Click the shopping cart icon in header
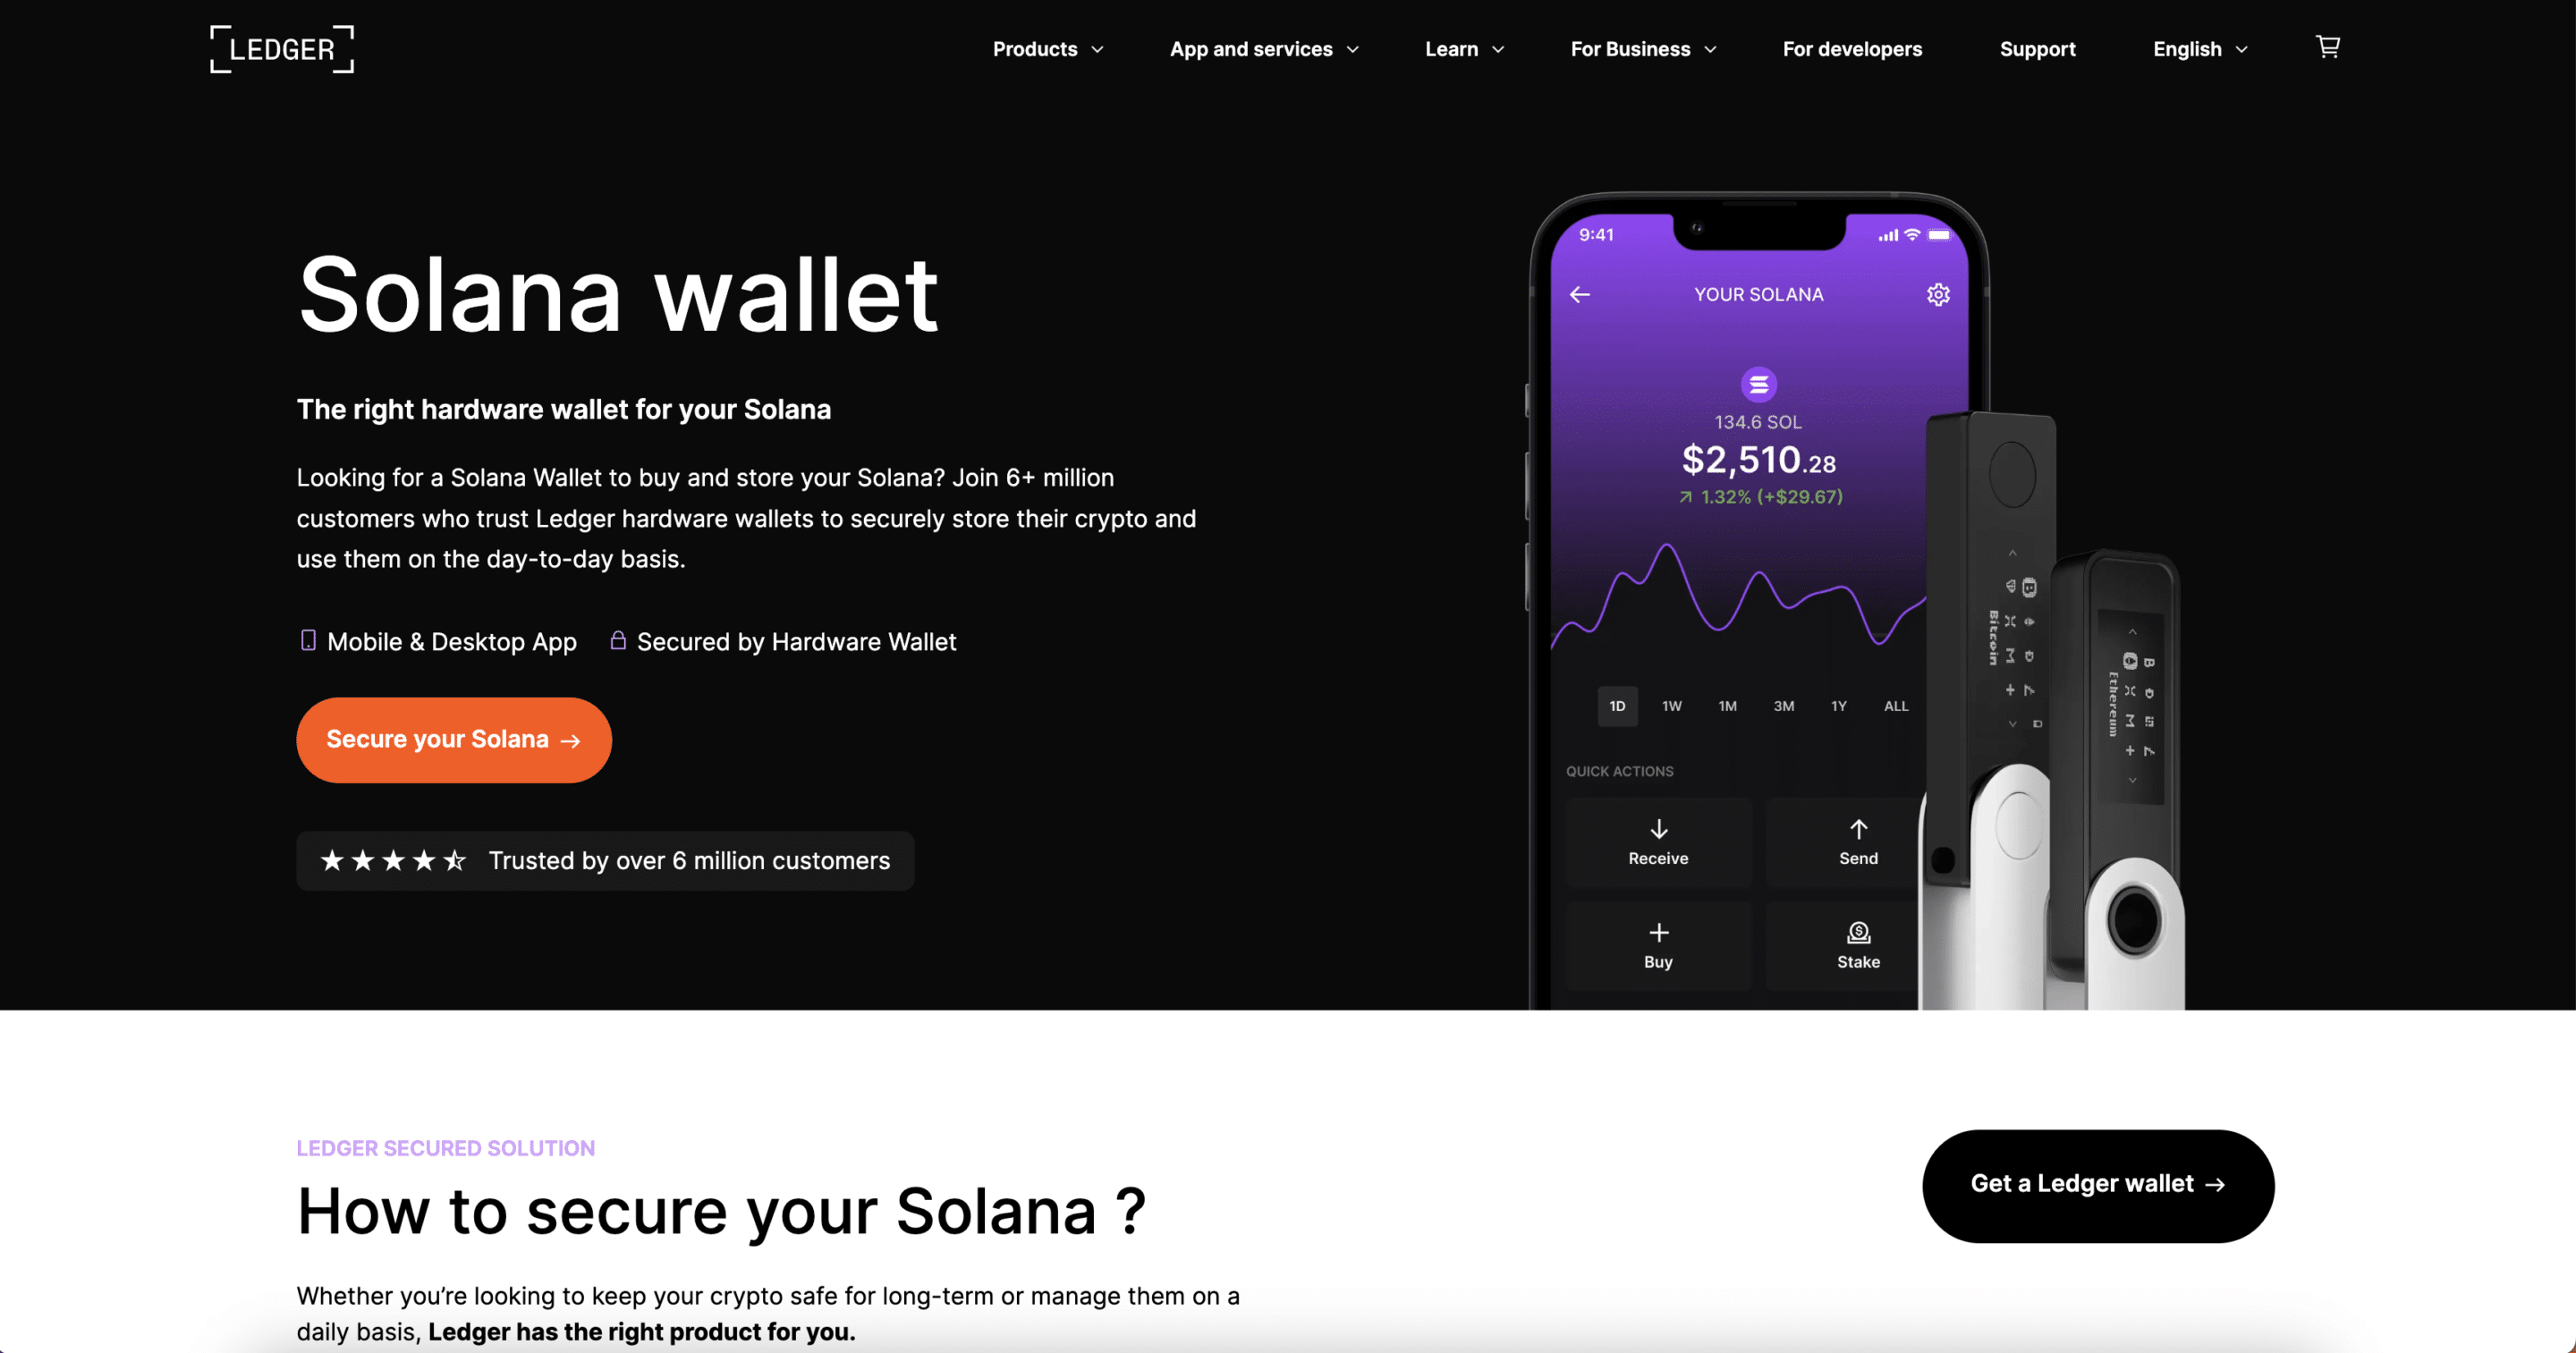 coord(2327,46)
